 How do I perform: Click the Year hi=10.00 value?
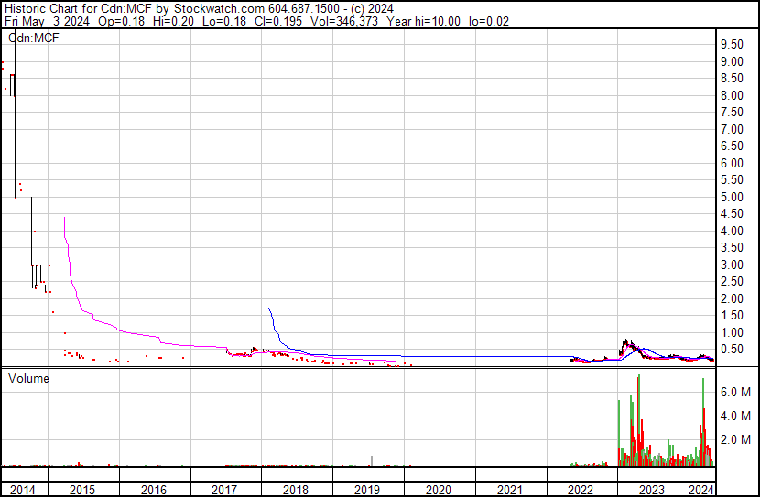[x=423, y=21]
